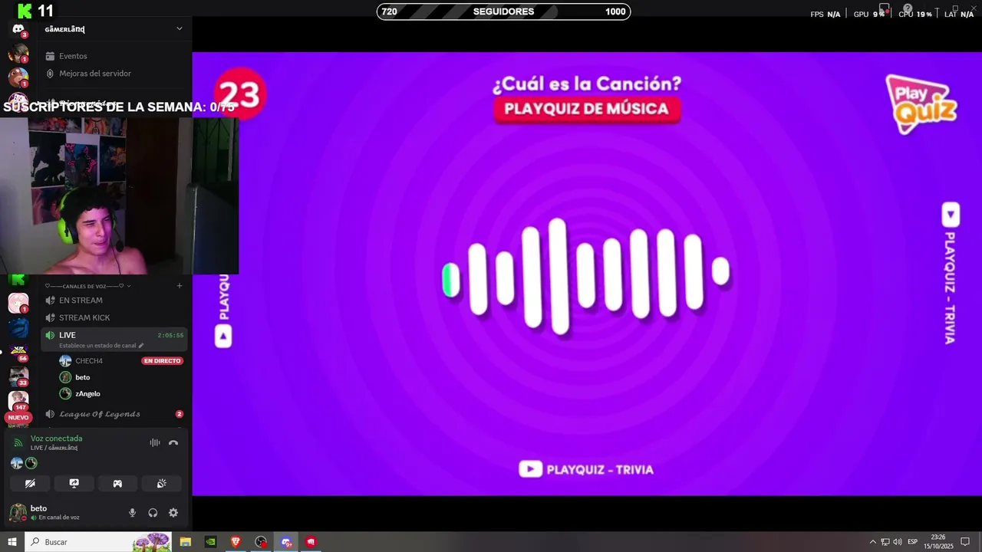The height and width of the screenshot is (552, 982).
Task: Open NVIDIA app from taskbar
Action: pyautogui.click(x=210, y=541)
